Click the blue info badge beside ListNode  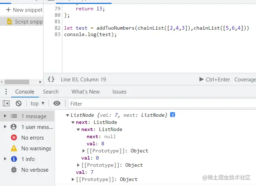(173, 115)
